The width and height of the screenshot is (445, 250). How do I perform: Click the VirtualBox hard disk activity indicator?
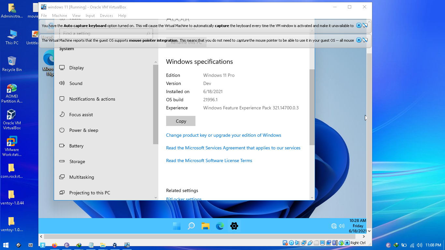pos(285,243)
